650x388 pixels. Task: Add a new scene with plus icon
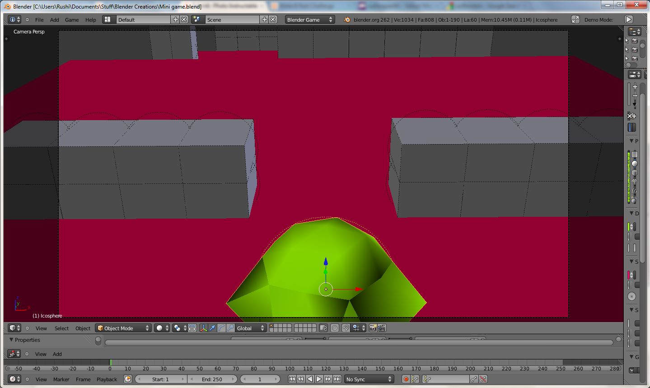tap(265, 19)
